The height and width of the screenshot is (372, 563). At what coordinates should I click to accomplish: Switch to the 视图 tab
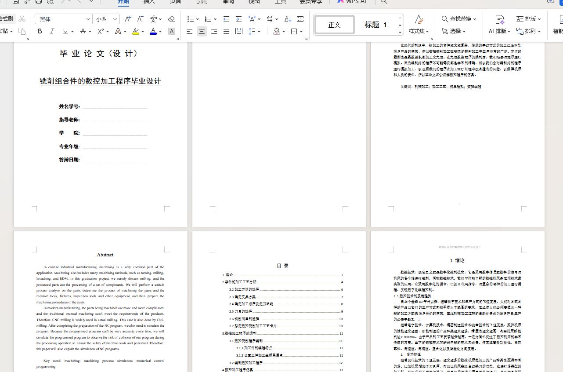[254, 2]
